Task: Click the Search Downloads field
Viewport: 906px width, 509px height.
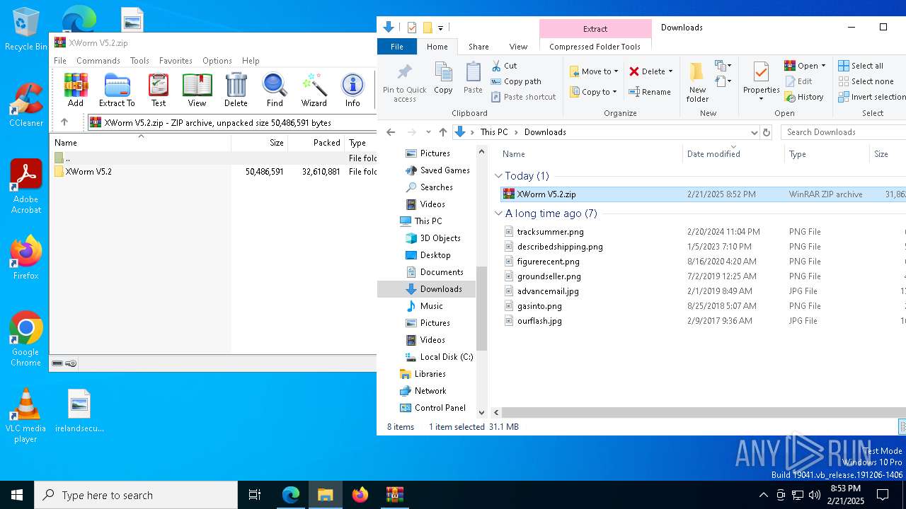Action: pyautogui.click(x=844, y=132)
